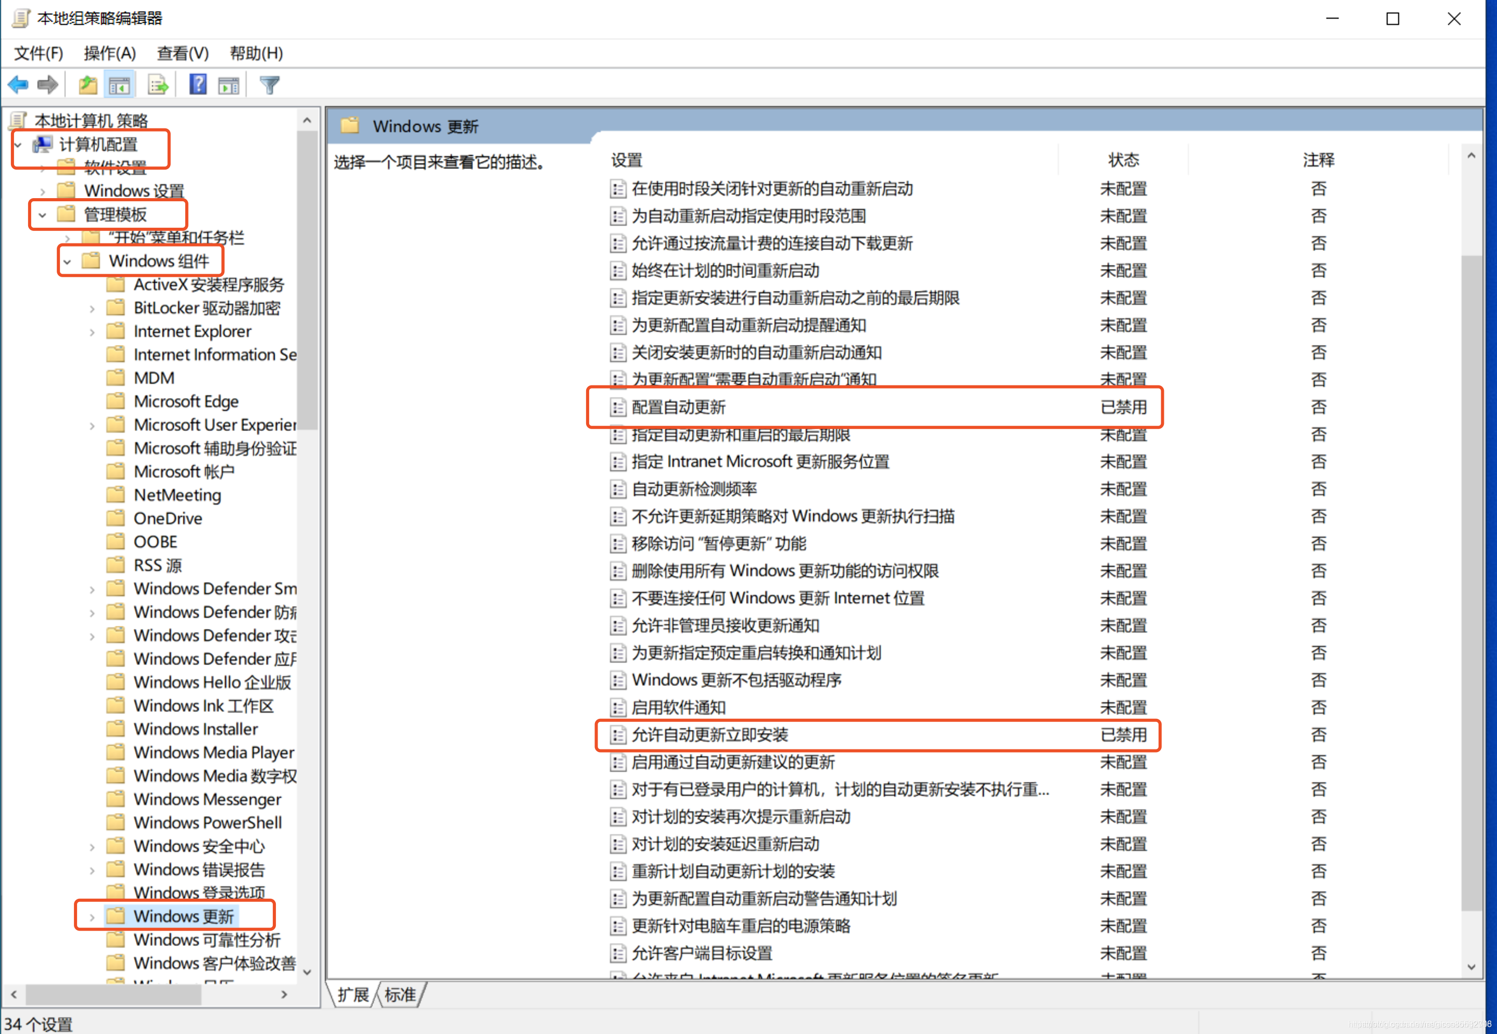
Task: Toggle the Show/Hide console tree icon
Action: click(119, 85)
